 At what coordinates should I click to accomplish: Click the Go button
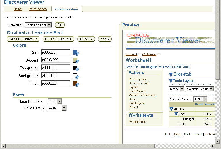point(60,25)
